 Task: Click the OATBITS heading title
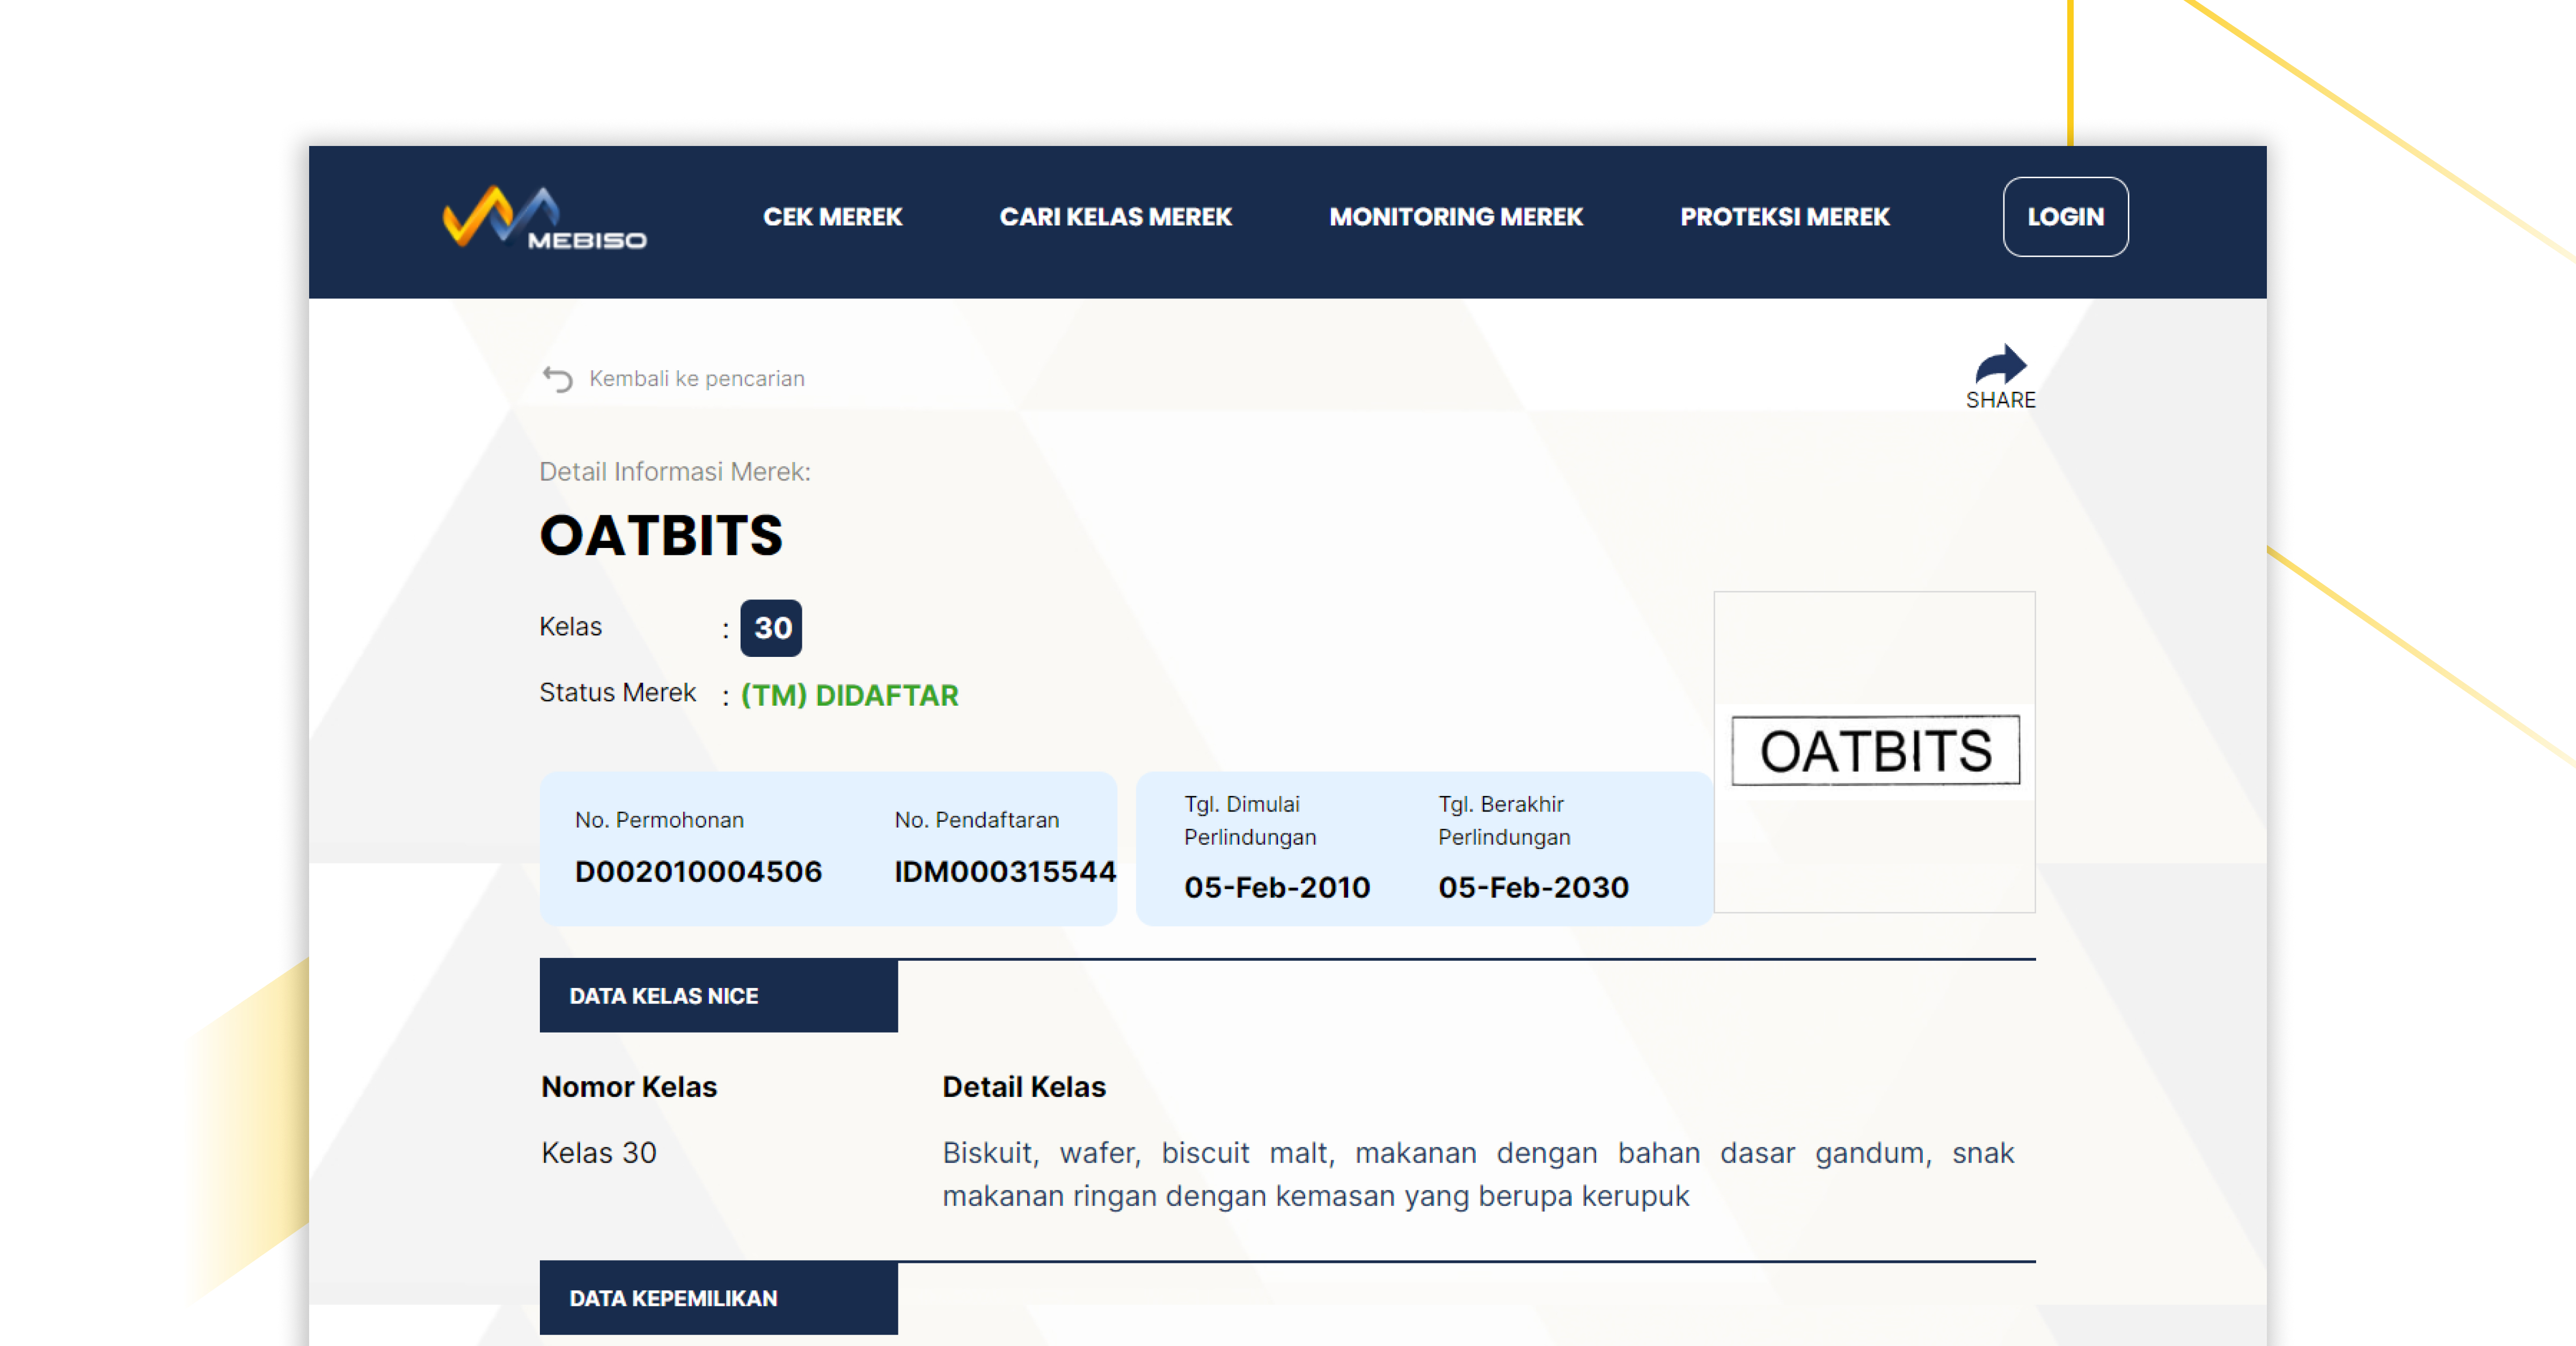coord(661,536)
